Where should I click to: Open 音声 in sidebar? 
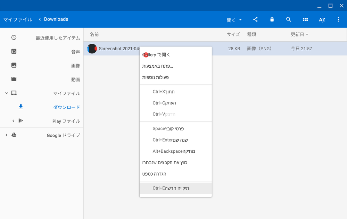75,52
